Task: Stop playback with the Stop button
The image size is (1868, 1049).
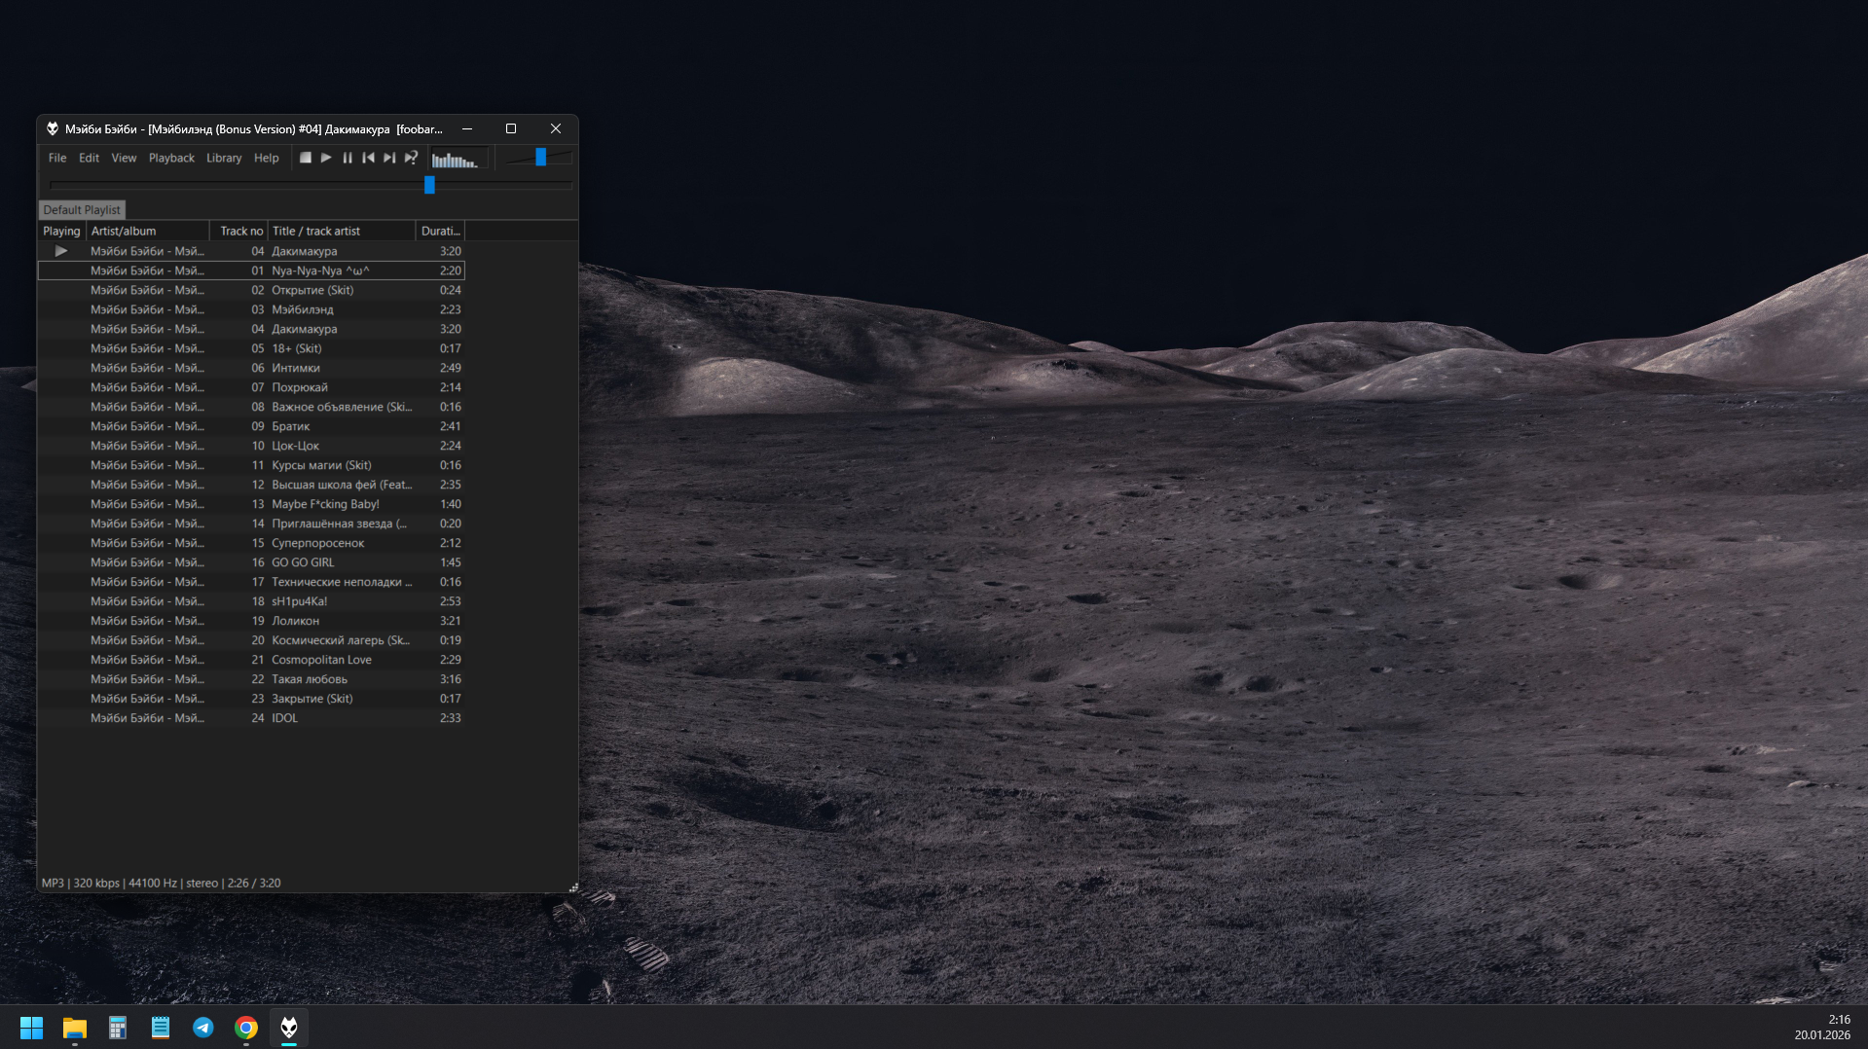Action: point(306,158)
